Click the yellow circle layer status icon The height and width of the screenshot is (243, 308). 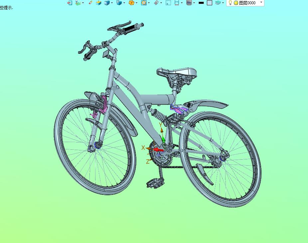pos(236,3)
